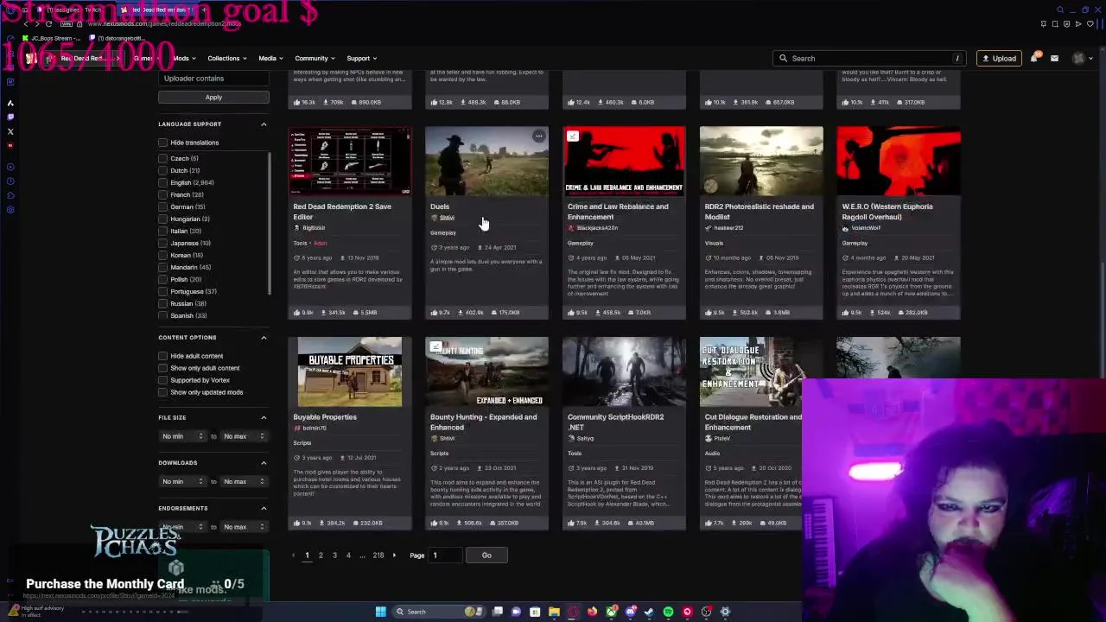
Task: Collapse the Content Options section
Action: (264, 337)
